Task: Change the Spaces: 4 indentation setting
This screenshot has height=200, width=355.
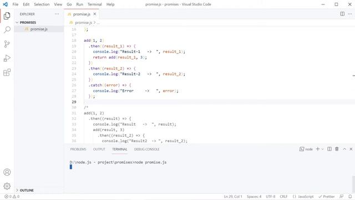Action: [x=254, y=197]
